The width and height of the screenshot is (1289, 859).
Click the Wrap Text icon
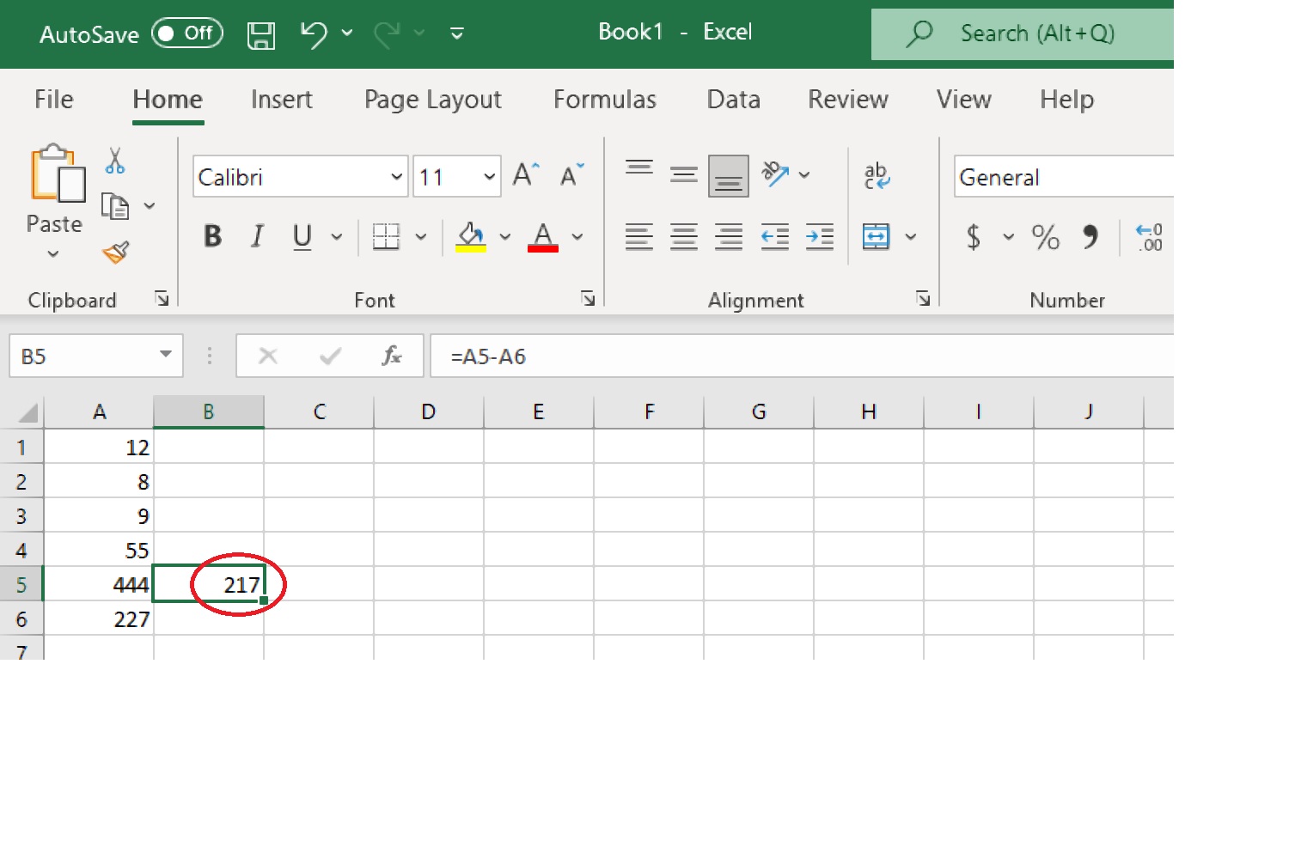(x=877, y=175)
